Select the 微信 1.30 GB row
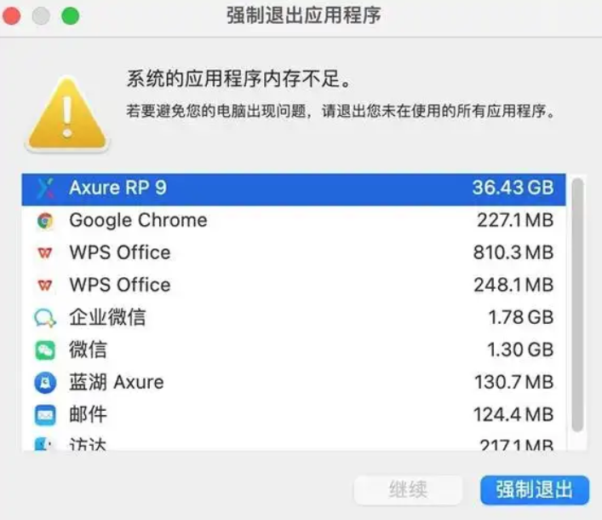Screen dimensions: 602x520 pos(294,350)
